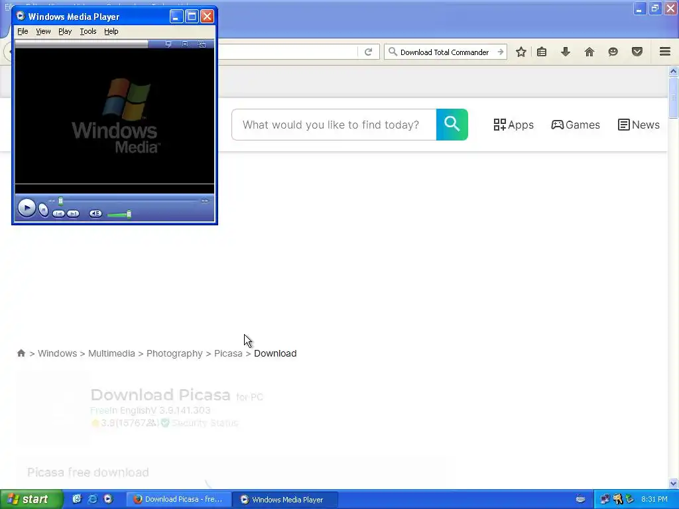Screen dimensions: 679x509
Task: Click the Stop button in Media Player
Action: point(43,210)
